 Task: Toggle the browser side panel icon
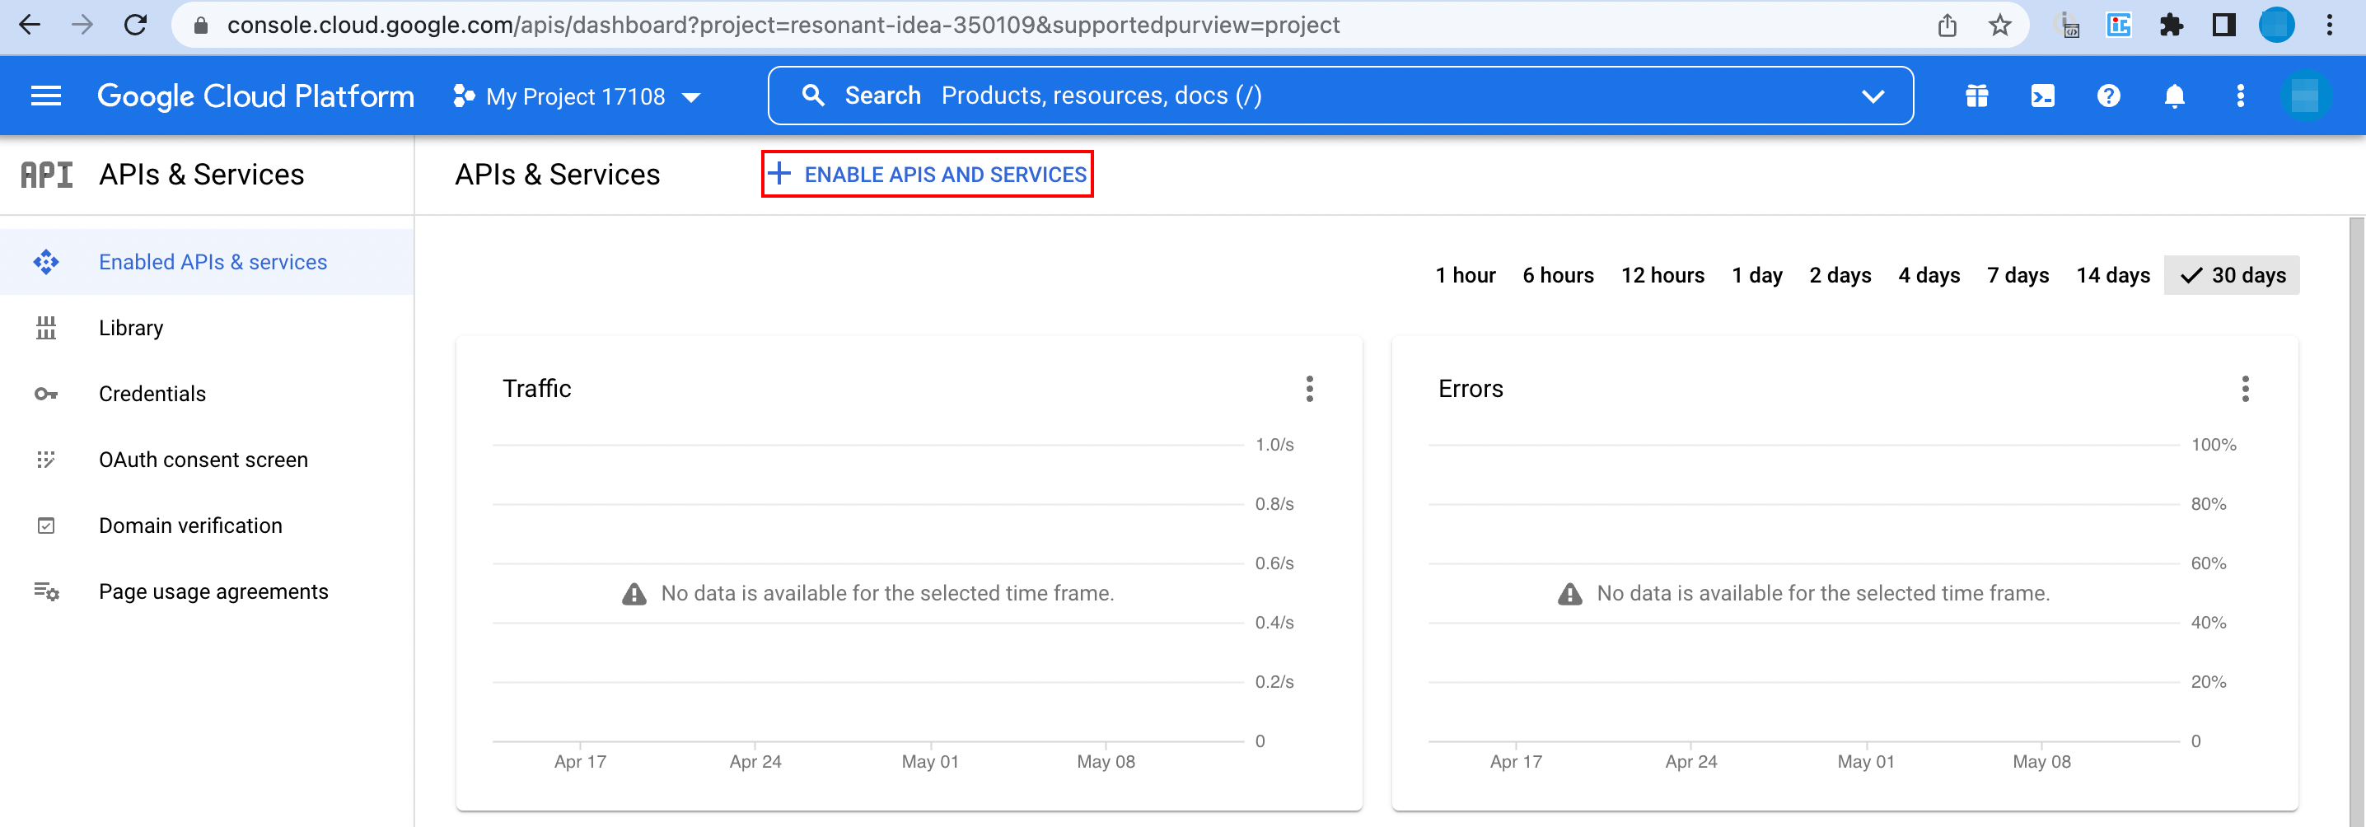coord(2223,25)
